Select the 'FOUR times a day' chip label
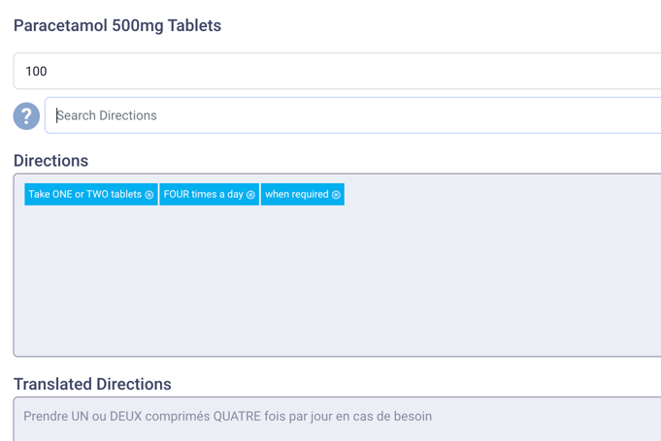Image resolution: width=661 pixels, height=441 pixels. [x=203, y=195]
